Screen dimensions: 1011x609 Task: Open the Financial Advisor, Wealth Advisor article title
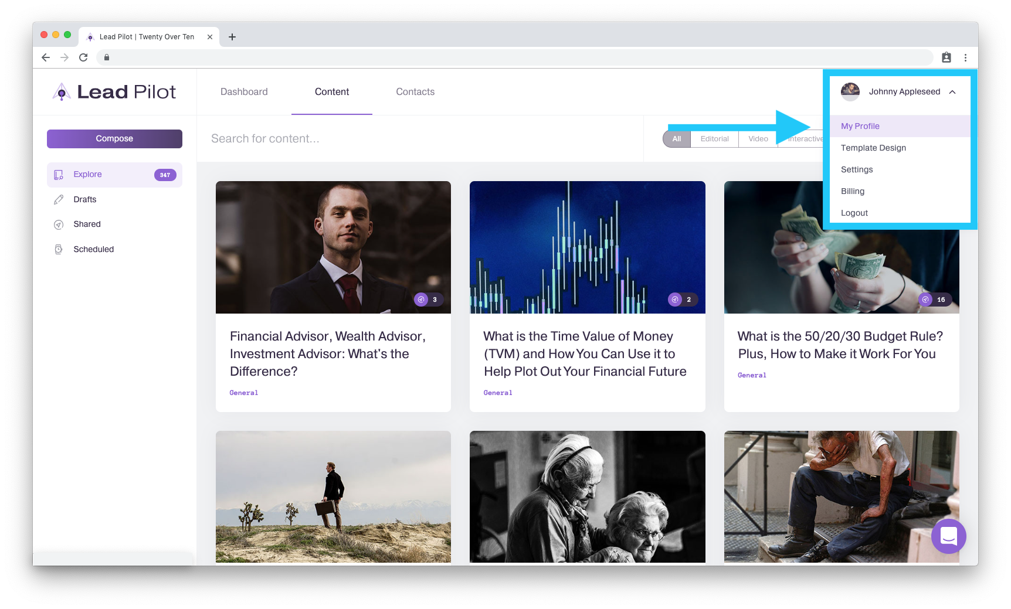click(328, 354)
